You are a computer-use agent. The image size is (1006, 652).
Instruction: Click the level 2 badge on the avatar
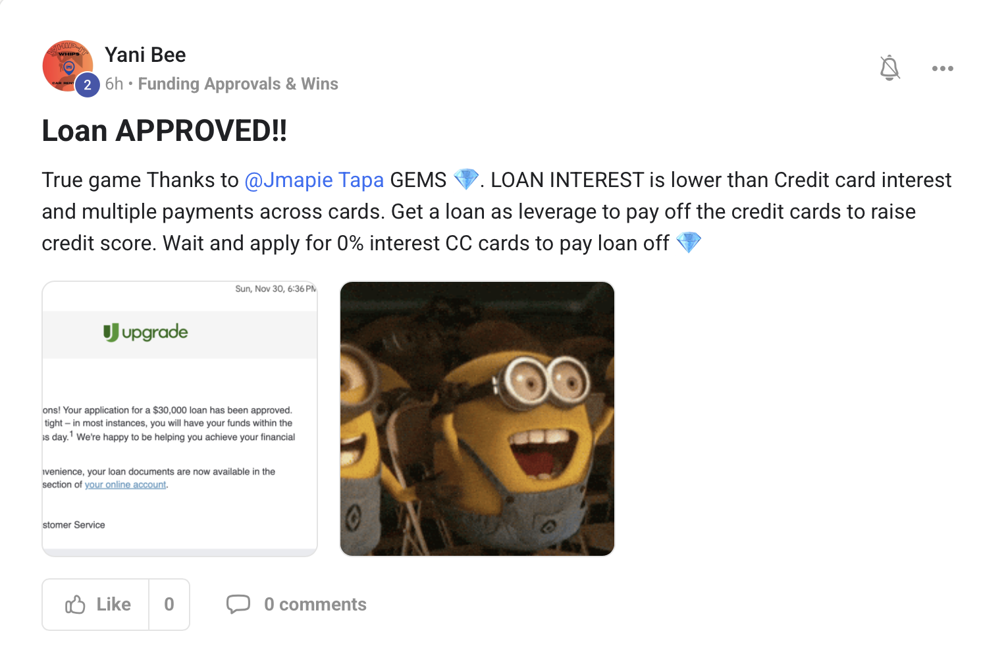coord(88,85)
